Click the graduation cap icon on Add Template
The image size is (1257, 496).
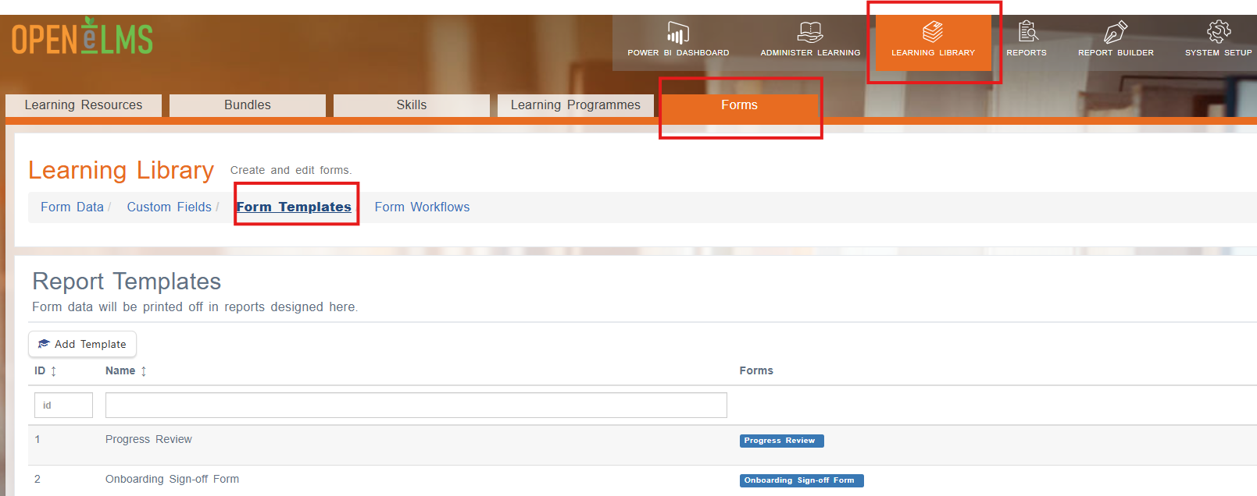[44, 344]
